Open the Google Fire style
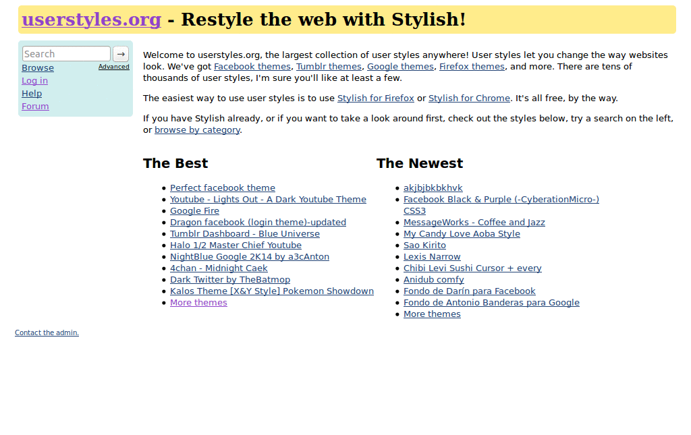Image resolution: width=691 pixels, height=435 pixels. (194, 211)
